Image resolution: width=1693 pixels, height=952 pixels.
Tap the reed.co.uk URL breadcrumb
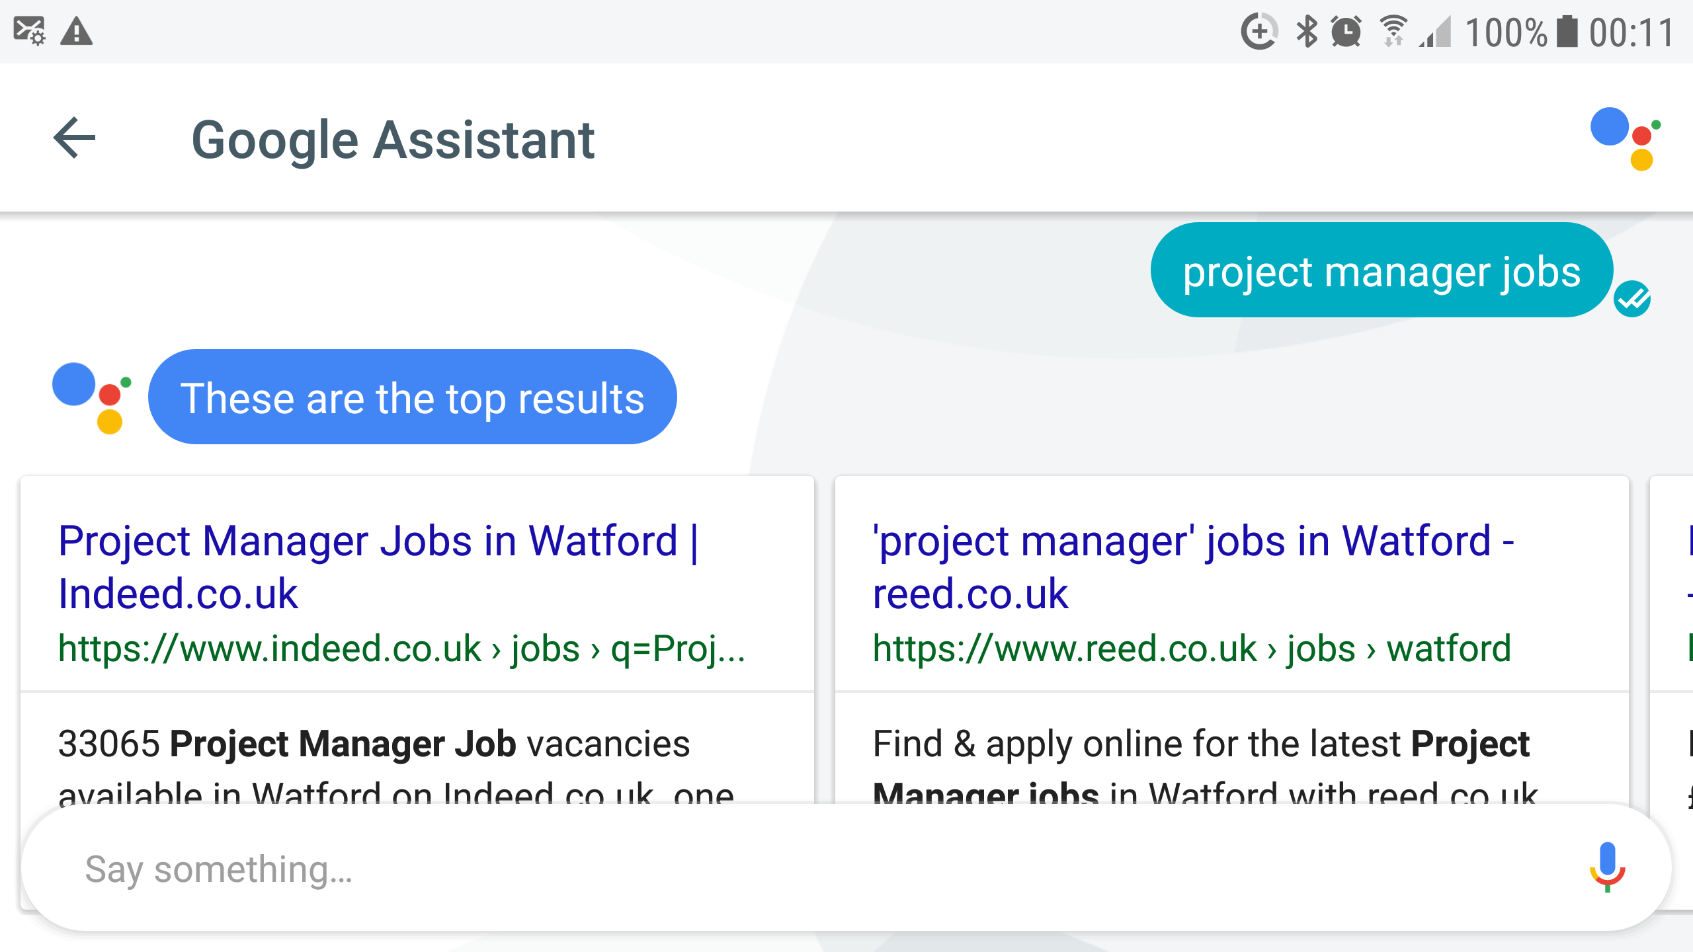click(x=1192, y=649)
